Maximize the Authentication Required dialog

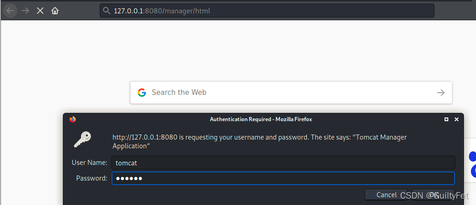[446, 119]
